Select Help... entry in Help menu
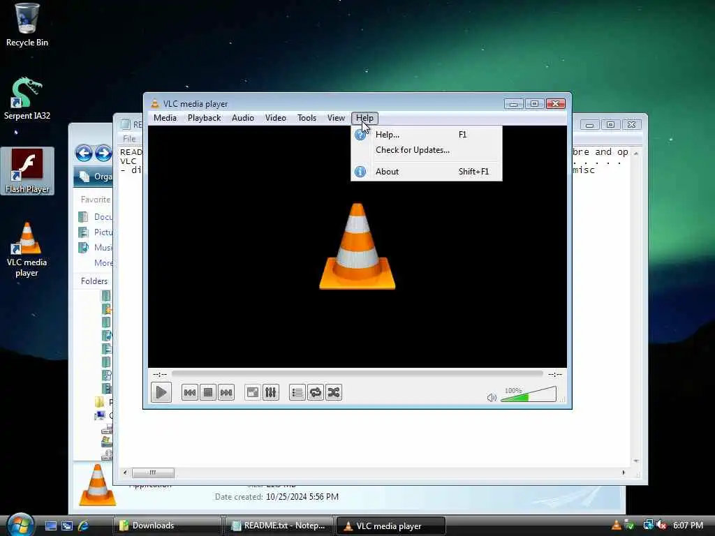This screenshot has height=536, width=715. [x=427, y=135]
